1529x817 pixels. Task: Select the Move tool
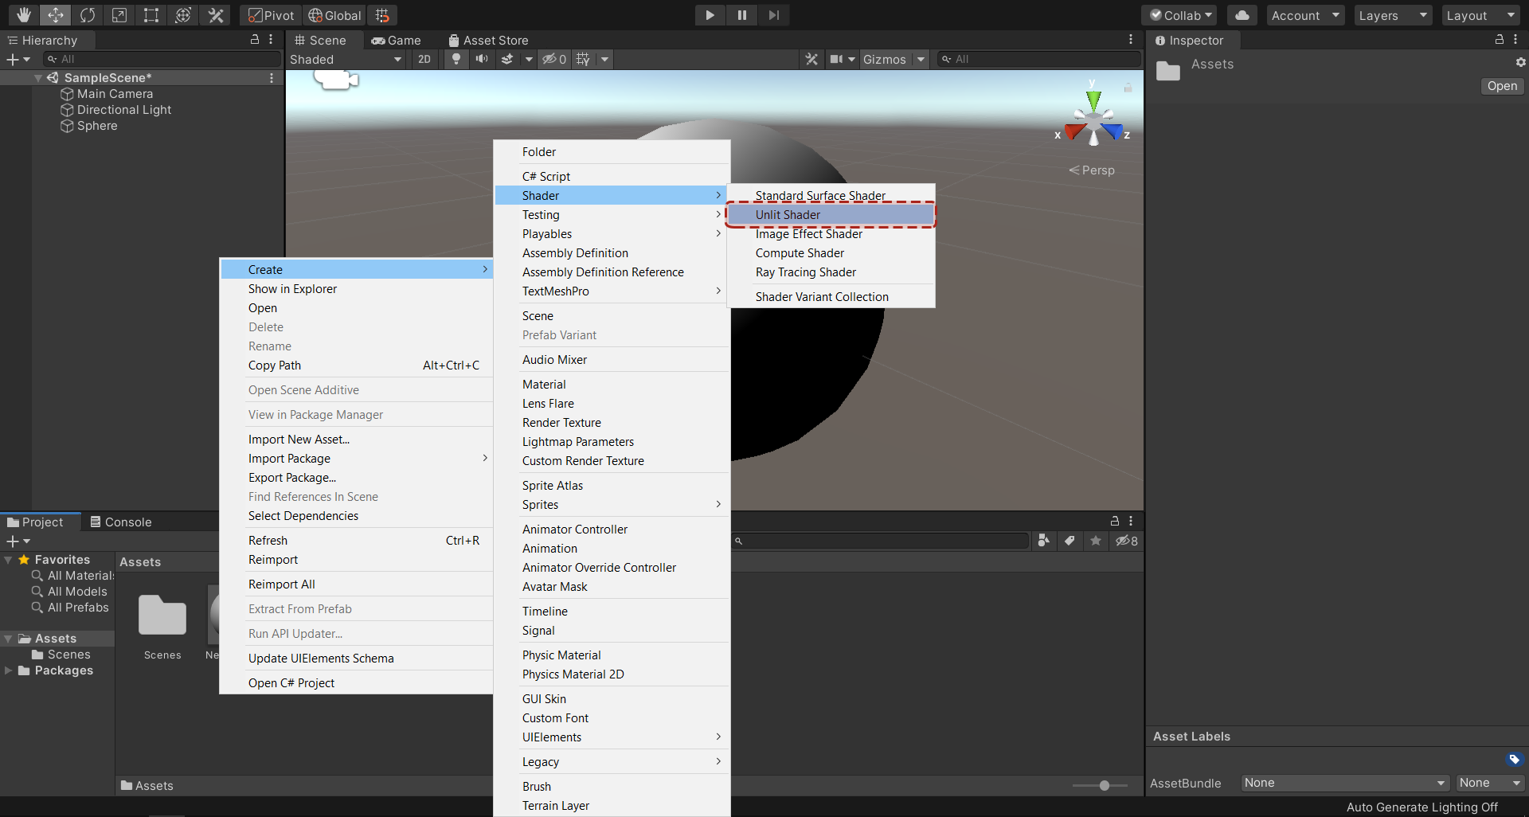click(56, 15)
